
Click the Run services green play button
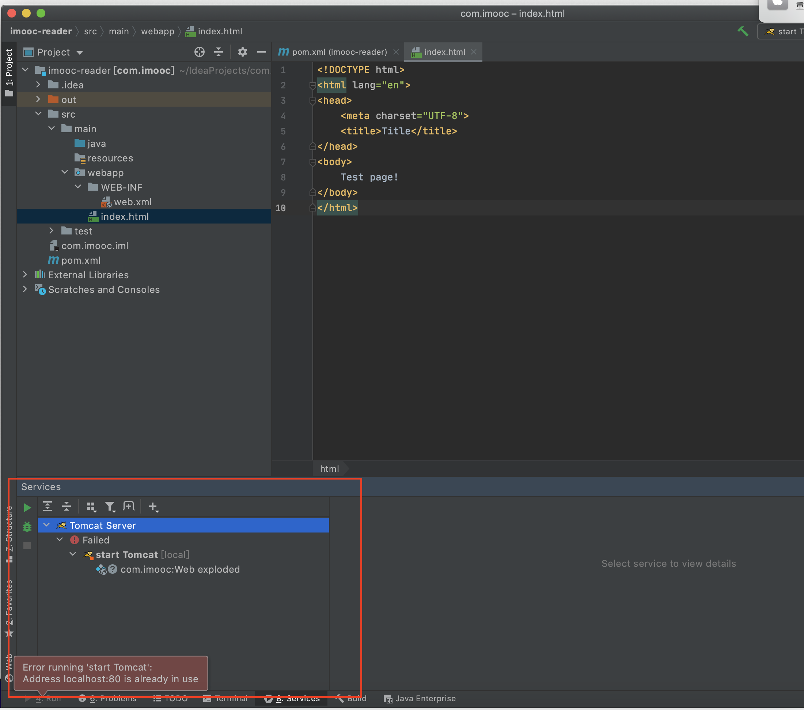pos(27,508)
